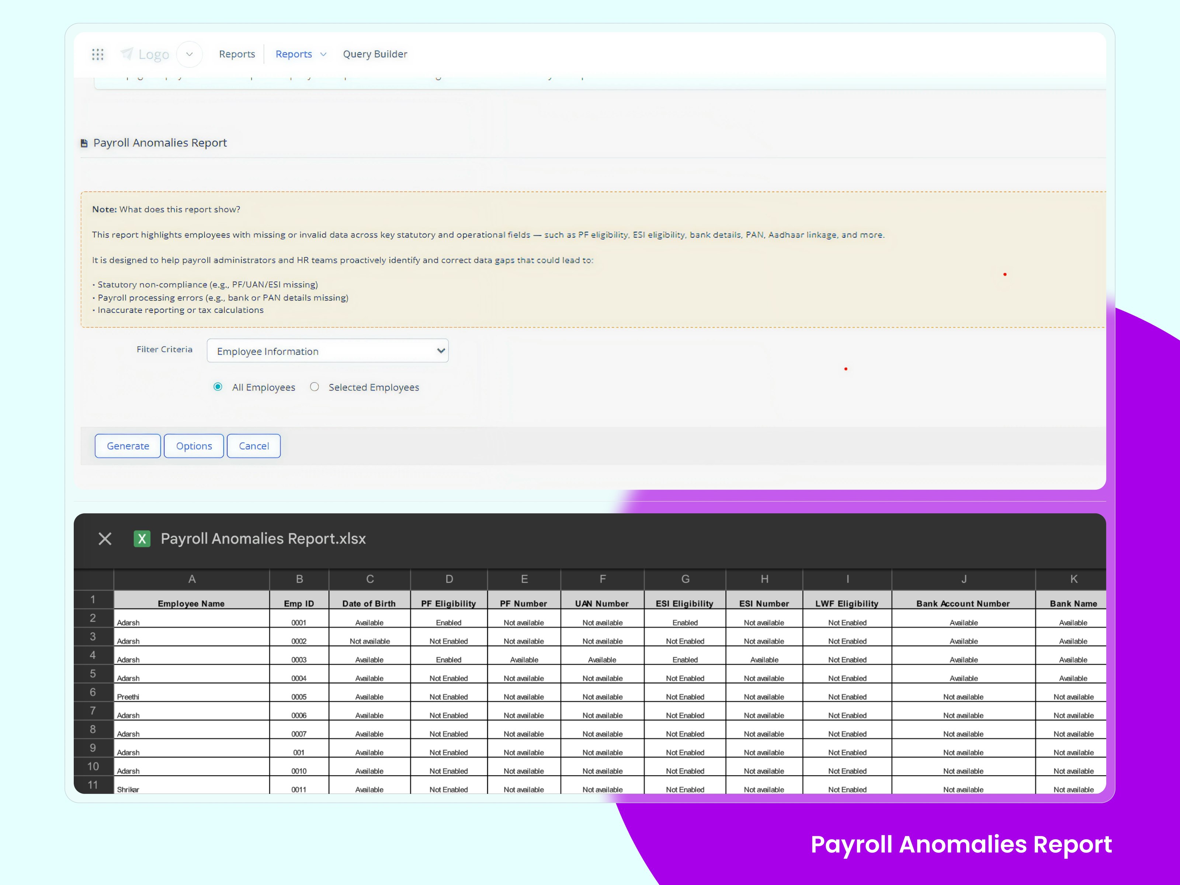Click the Generate button
Image resolution: width=1180 pixels, height=885 pixels.
[x=128, y=446]
